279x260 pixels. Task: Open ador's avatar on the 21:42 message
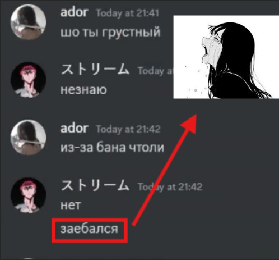[x=28, y=138]
